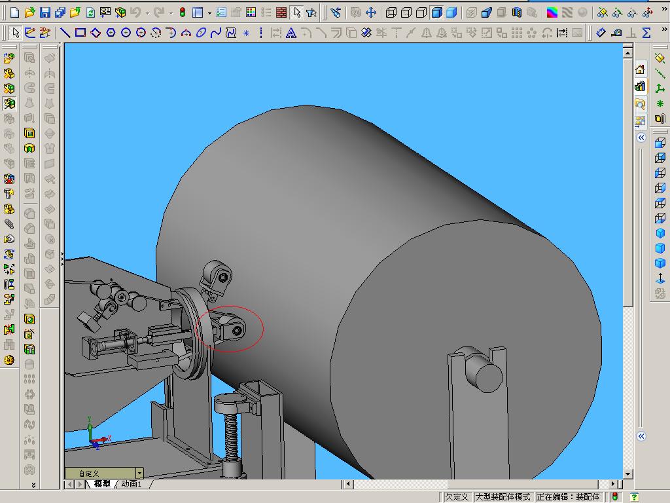Switch to Shaded display mode

coord(451,13)
